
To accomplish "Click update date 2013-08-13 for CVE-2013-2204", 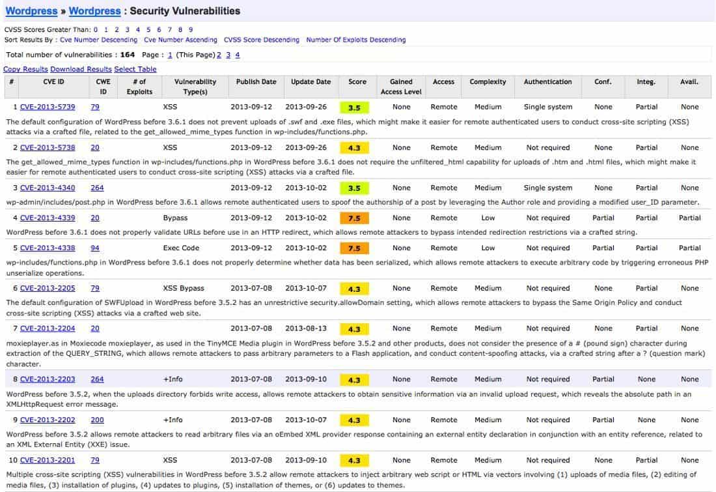I will [x=306, y=329].
